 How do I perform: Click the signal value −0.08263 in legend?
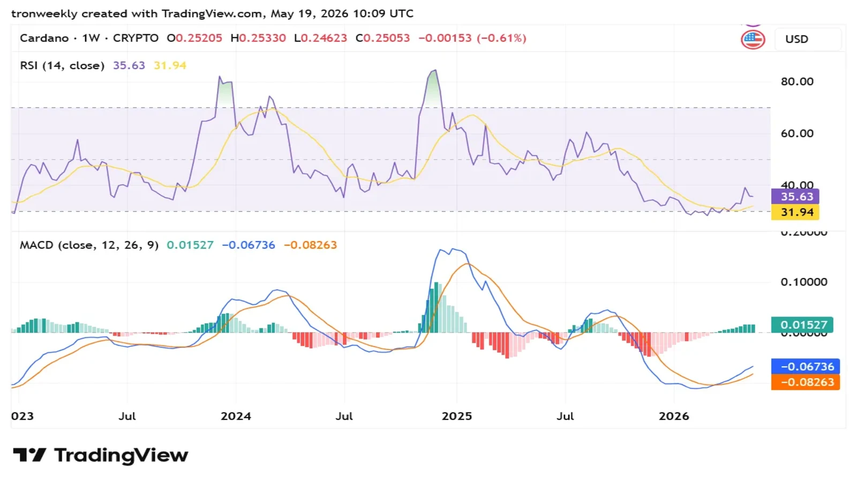coord(310,245)
